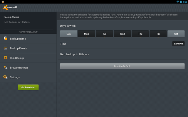Click the Run Backup circular icon
The width and height of the screenshot is (188, 117).
[6, 58]
